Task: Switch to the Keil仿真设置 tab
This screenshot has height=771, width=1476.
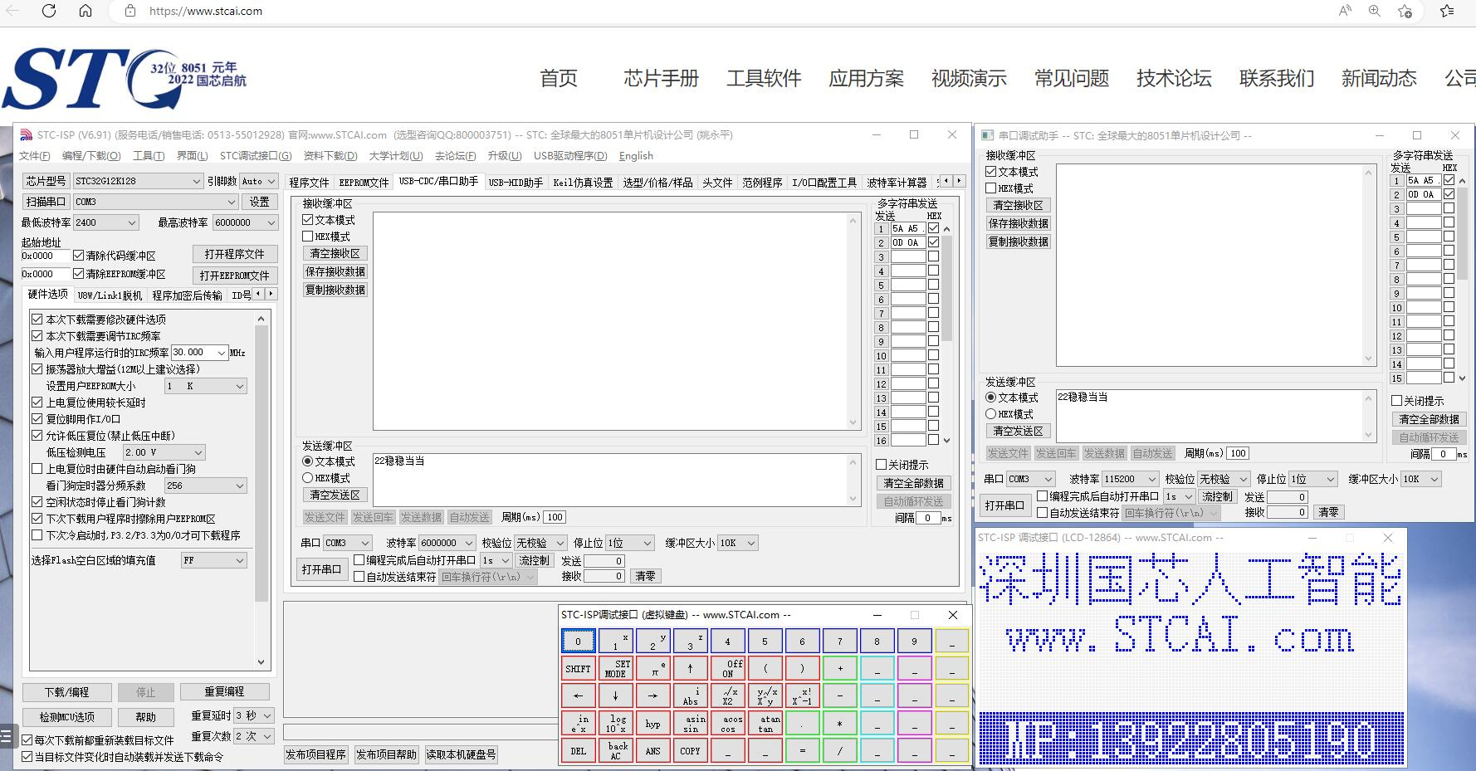Action: [583, 183]
